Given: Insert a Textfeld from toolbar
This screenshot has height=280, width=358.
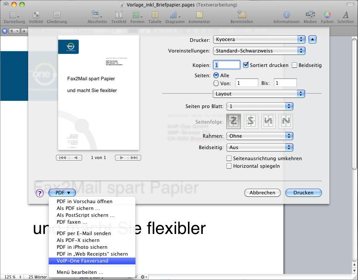Looking at the screenshot, I should (118, 15).
